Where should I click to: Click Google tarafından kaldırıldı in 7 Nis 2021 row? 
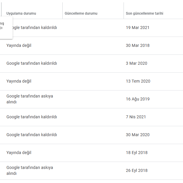32,117
